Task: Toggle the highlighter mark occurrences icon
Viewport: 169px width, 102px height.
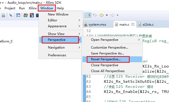Action: coord(88,15)
